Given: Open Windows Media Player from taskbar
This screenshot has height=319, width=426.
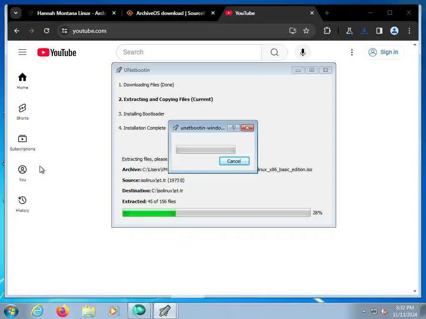Looking at the screenshot, I should click(113, 311).
